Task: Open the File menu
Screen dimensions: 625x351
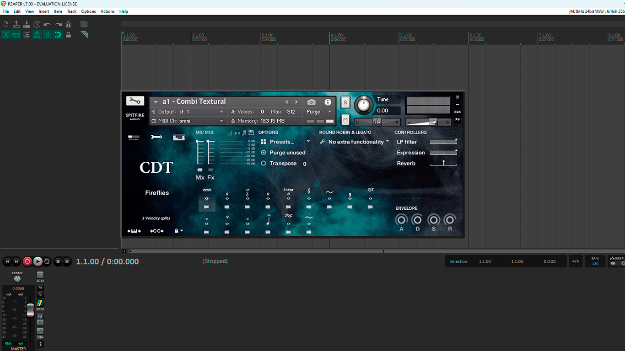Action: click(x=5, y=11)
